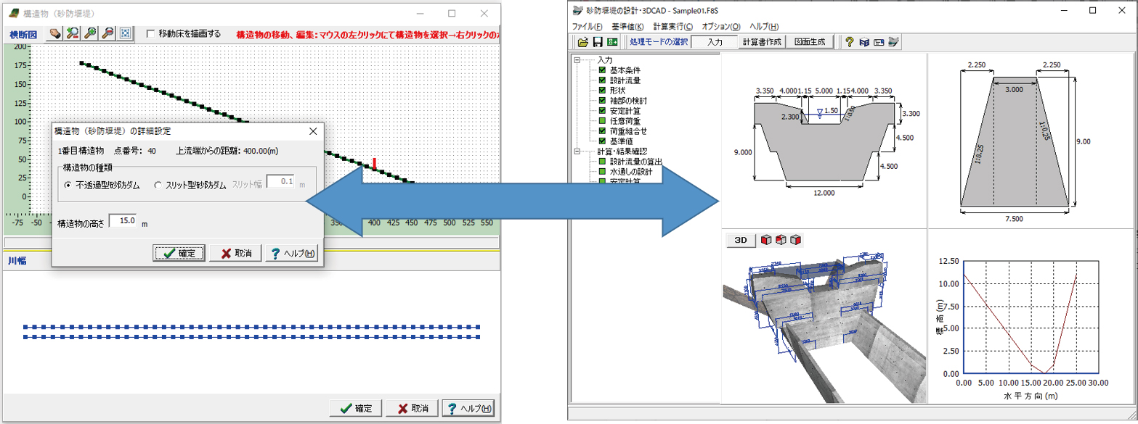1138x424 pixels.
Task: Open the オプション(O) menu
Action: click(x=721, y=26)
